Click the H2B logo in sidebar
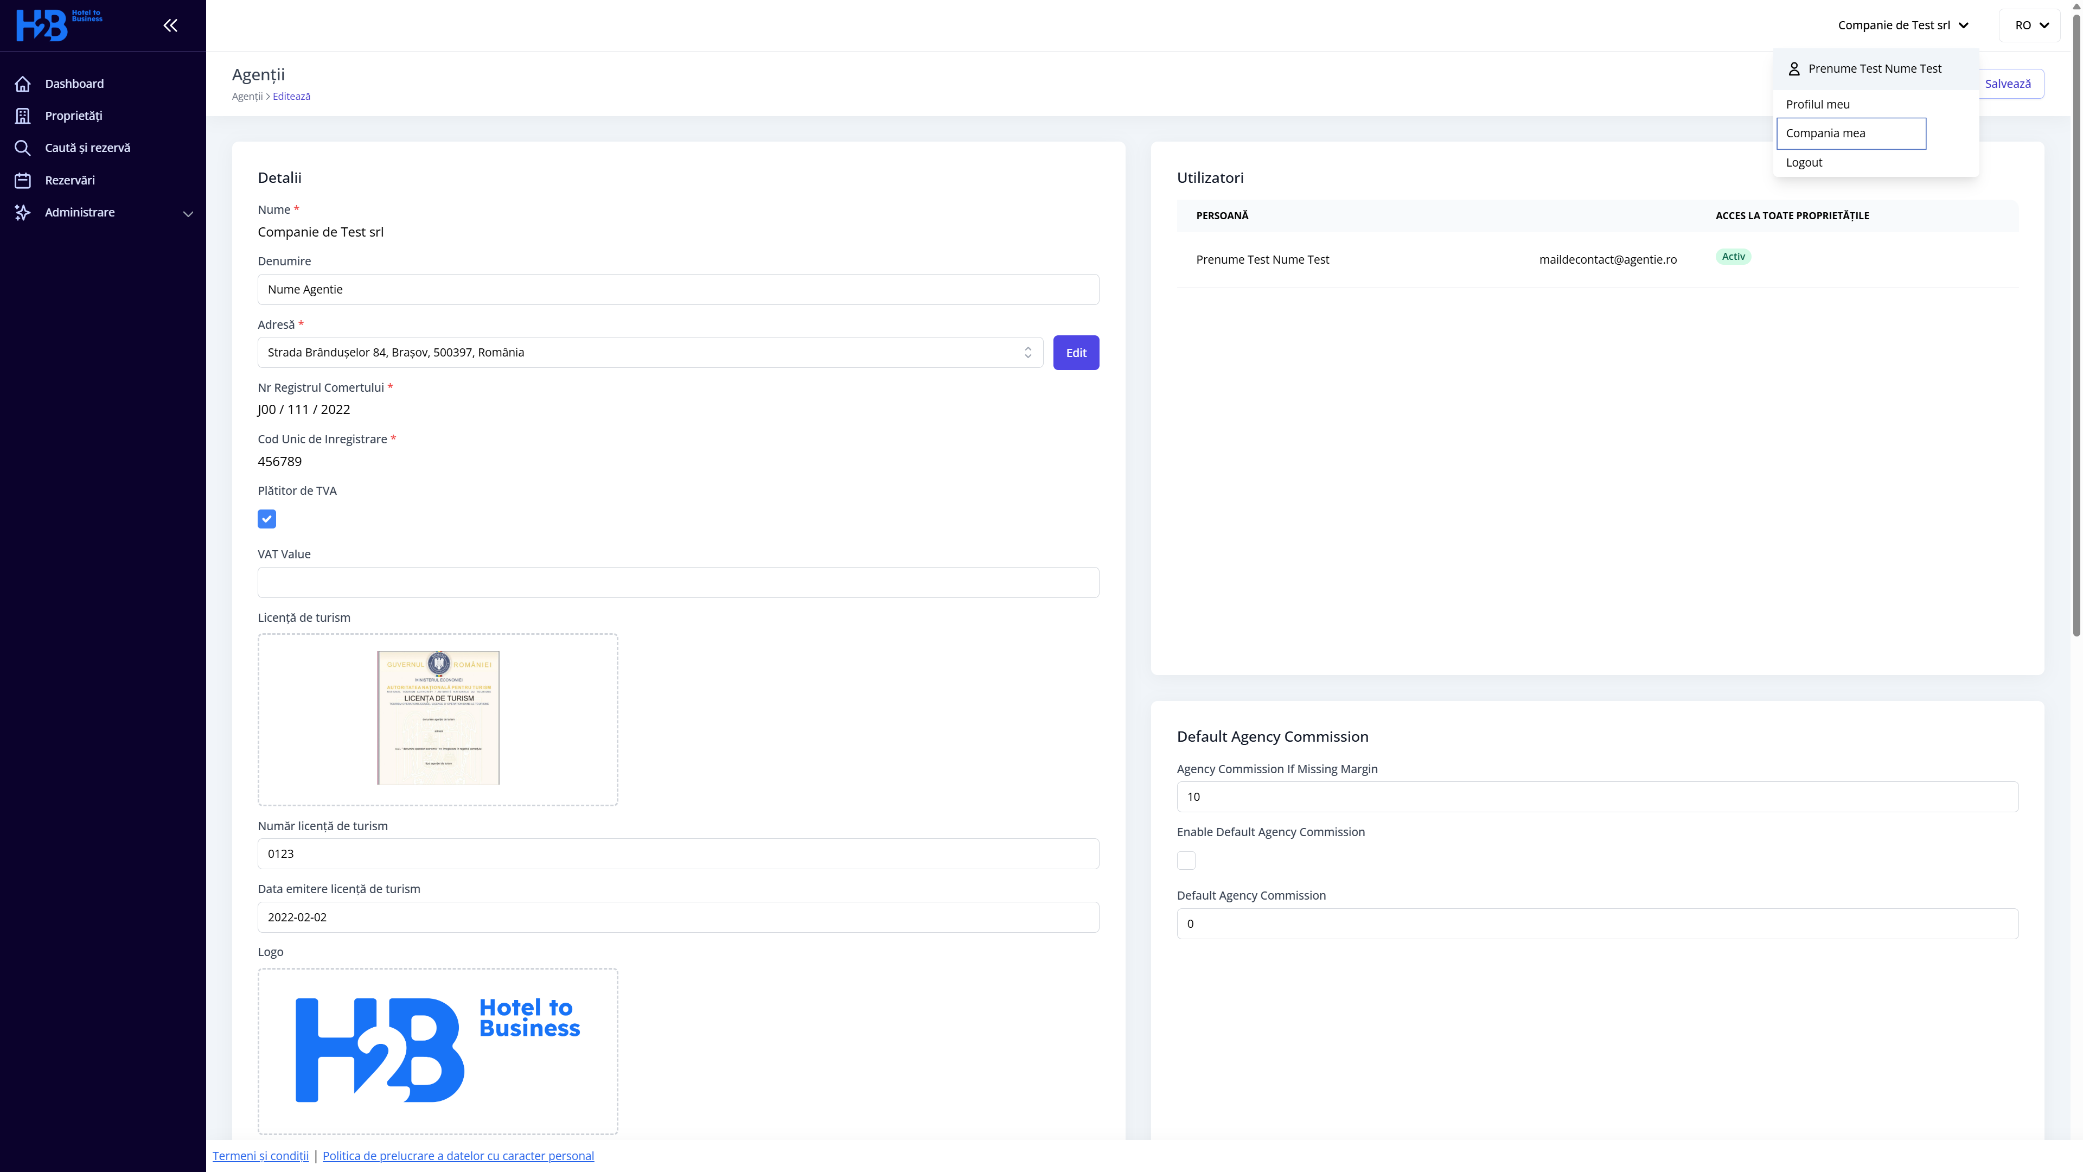 [59, 25]
